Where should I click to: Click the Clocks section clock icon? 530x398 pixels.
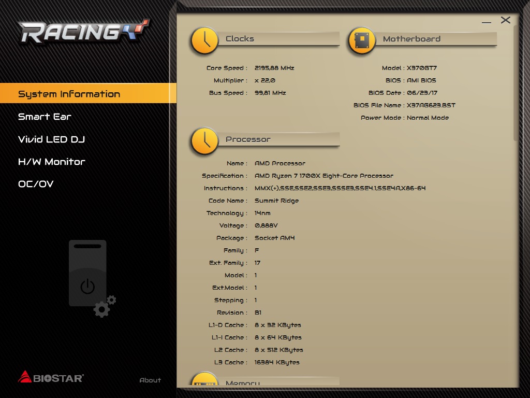coord(204,40)
